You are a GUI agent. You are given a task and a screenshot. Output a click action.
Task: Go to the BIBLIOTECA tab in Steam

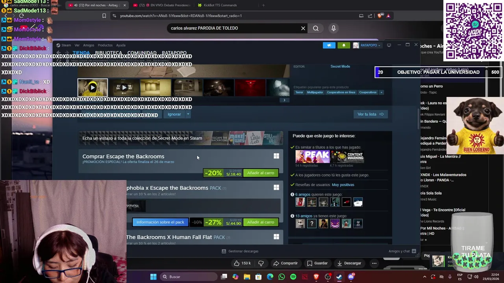[109, 53]
